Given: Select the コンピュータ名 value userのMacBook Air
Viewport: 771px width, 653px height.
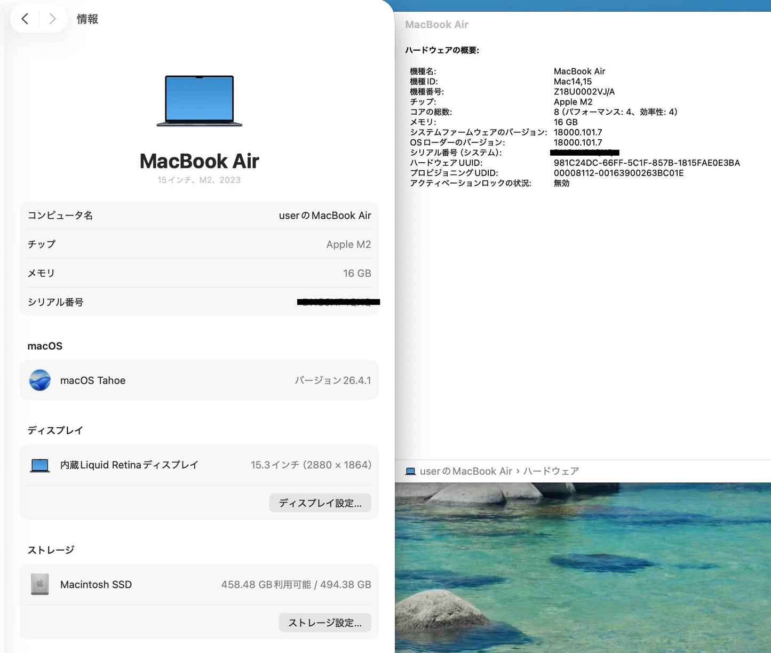Looking at the screenshot, I should tap(325, 216).
